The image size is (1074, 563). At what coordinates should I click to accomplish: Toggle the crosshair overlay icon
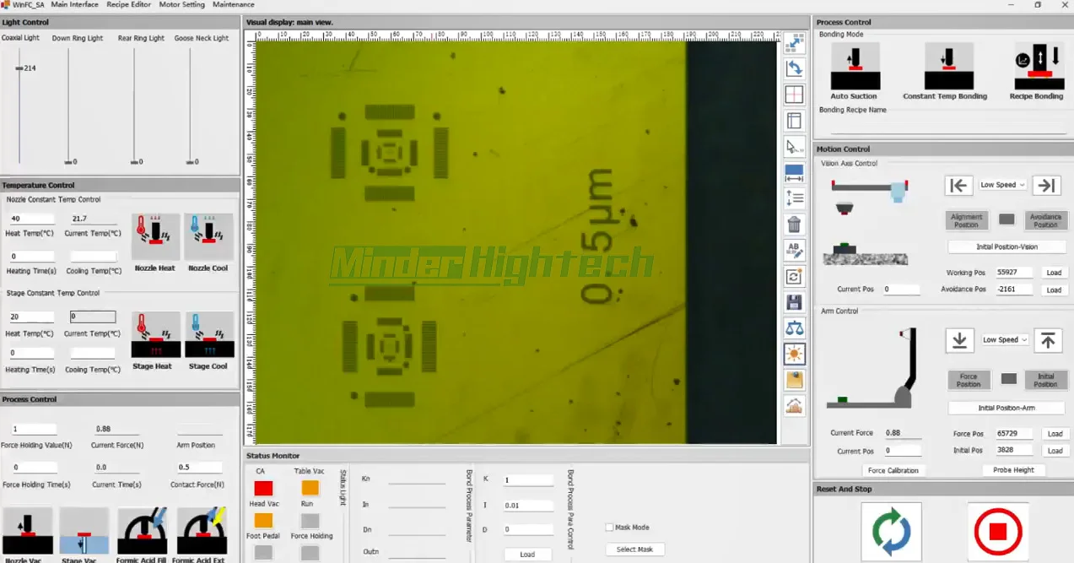tap(794, 95)
